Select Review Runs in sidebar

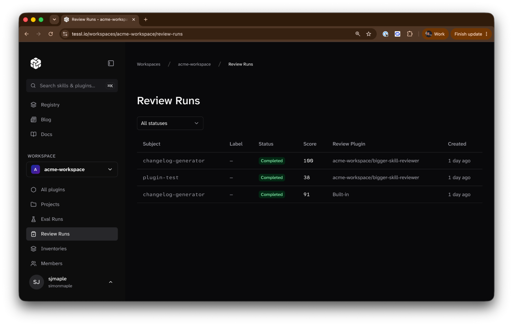(72, 234)
